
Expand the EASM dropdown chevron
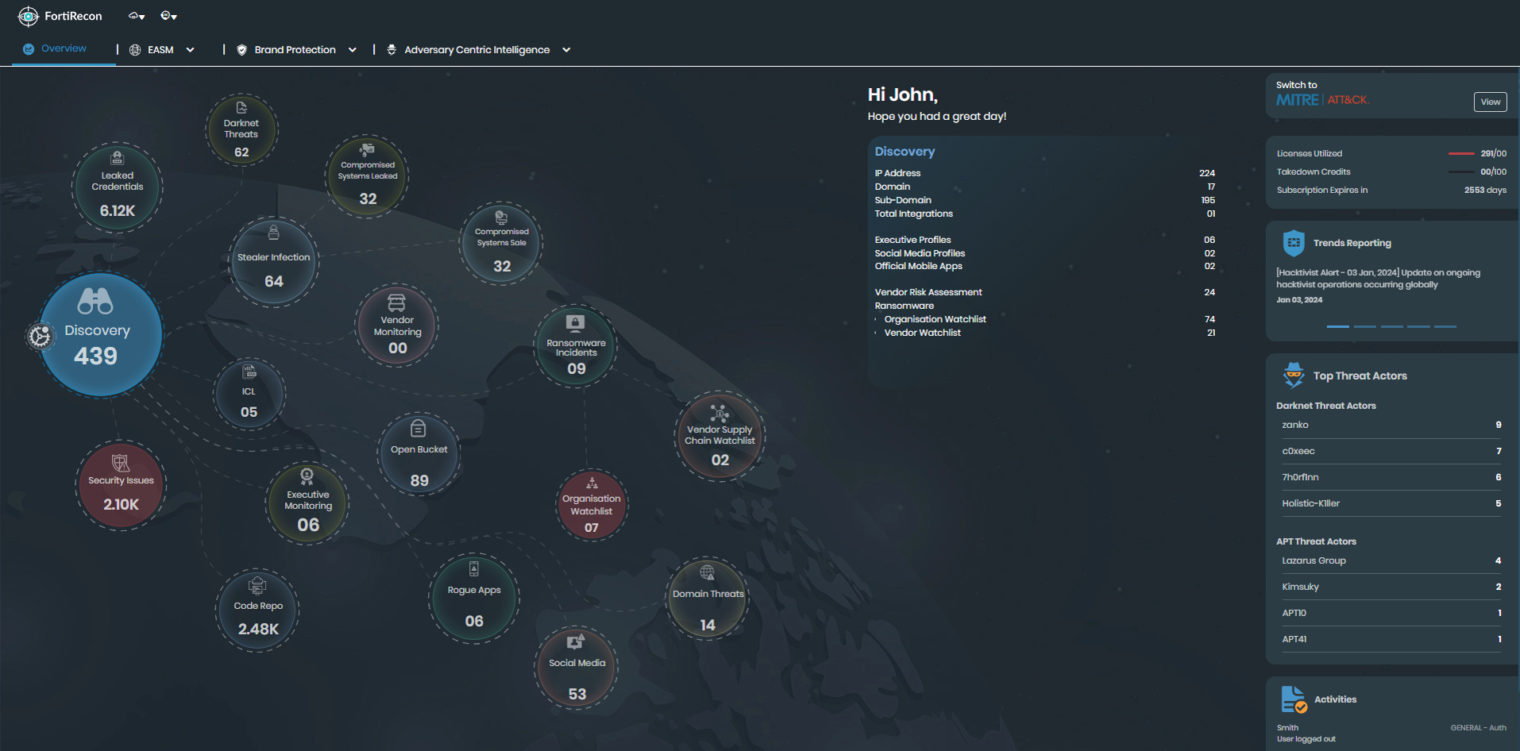(191, 50)
